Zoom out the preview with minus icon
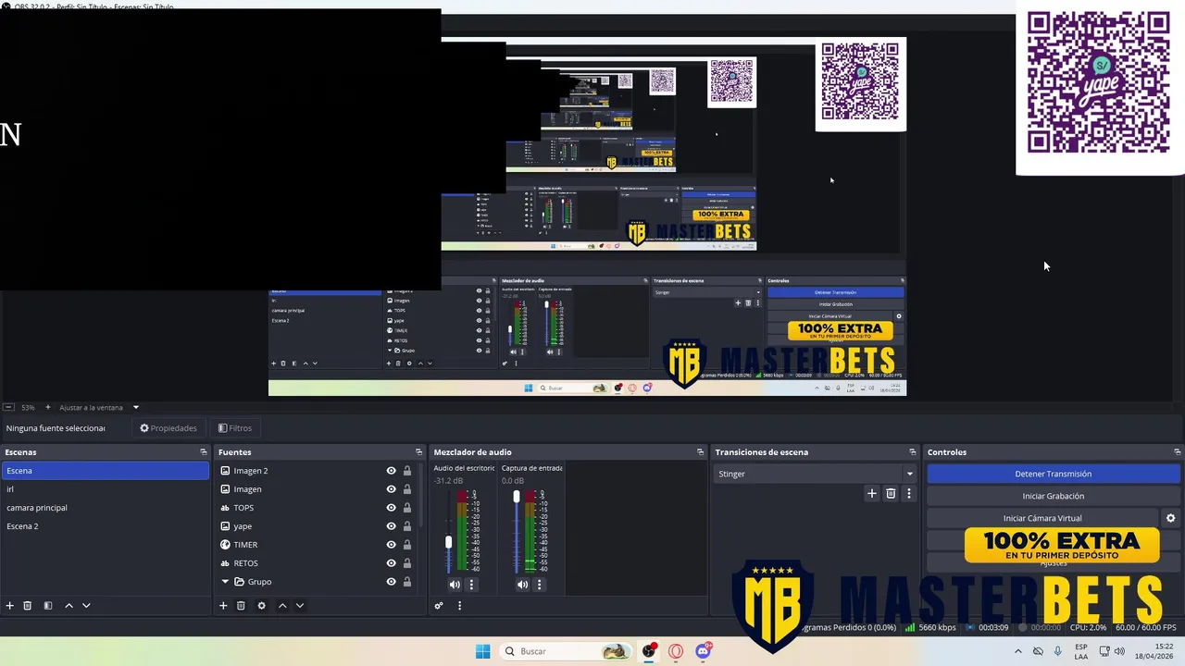This screenshot has width=1185, height=666. pos(8,407)
